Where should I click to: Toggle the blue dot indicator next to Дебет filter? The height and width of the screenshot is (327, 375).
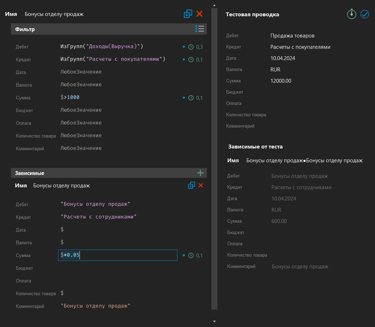(x=183, y=47)
